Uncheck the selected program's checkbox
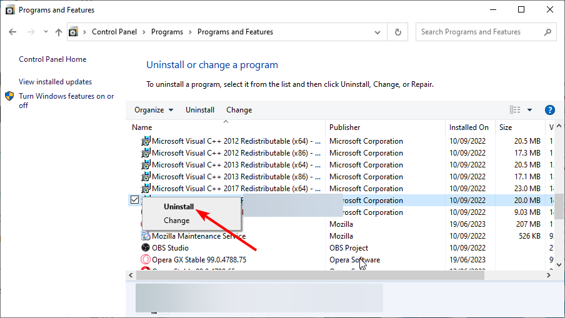 135,200
